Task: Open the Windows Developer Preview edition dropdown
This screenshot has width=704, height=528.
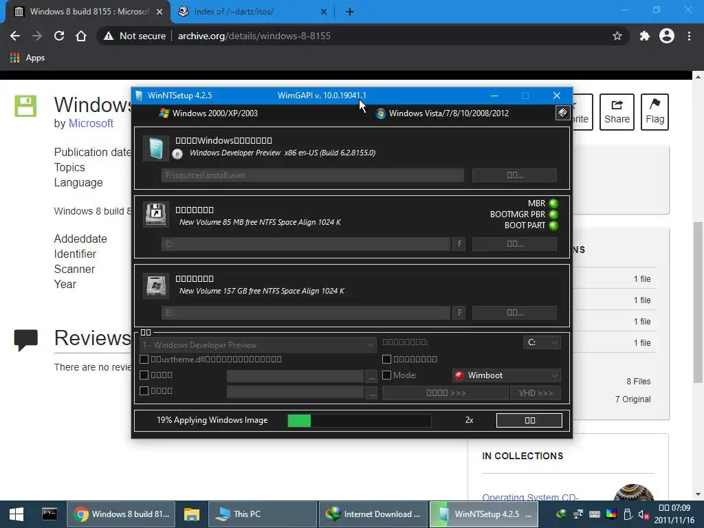Action: (x=258, y=345)
